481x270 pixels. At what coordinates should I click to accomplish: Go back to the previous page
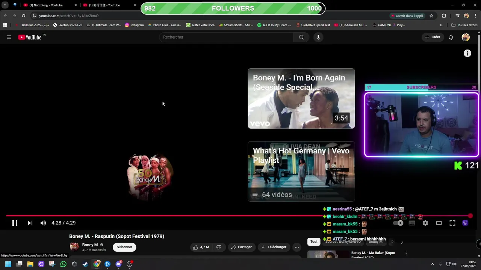coord(5,16)
